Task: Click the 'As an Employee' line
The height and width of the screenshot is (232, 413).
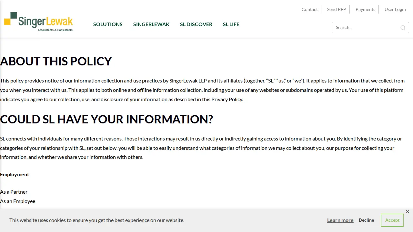Action: (x=18, y=201)
